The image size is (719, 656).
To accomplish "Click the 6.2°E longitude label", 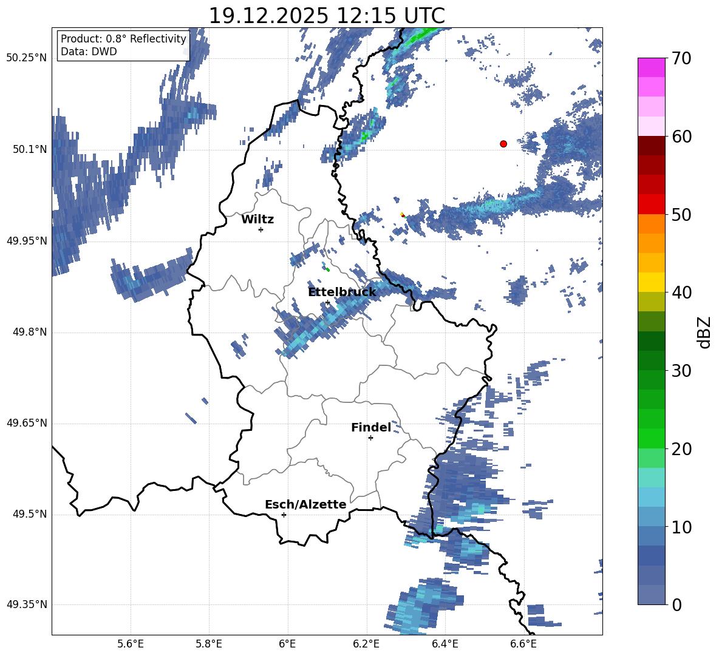I will coord(366,644).
